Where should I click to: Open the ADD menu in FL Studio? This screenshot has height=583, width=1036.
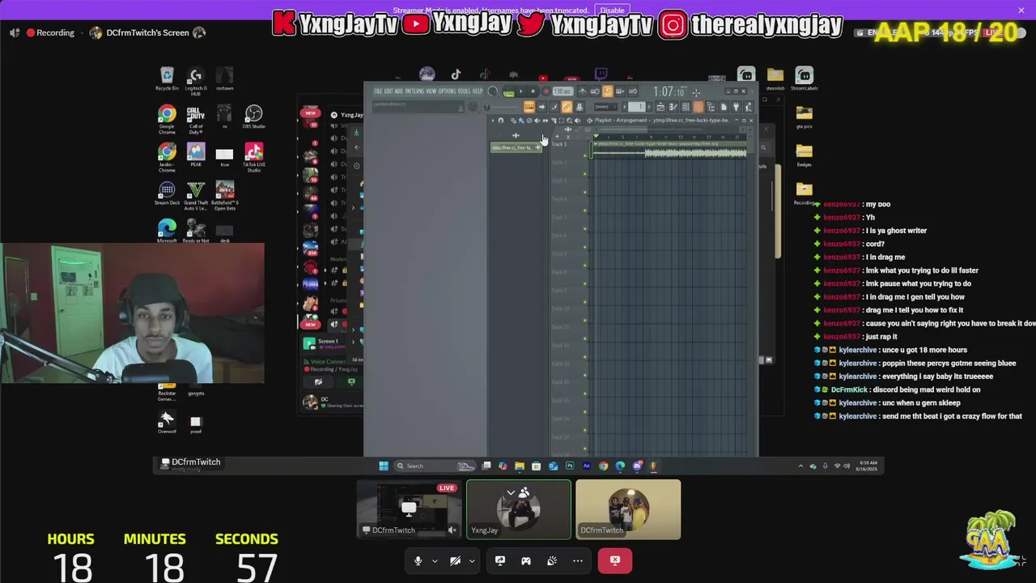pos(399,91)
